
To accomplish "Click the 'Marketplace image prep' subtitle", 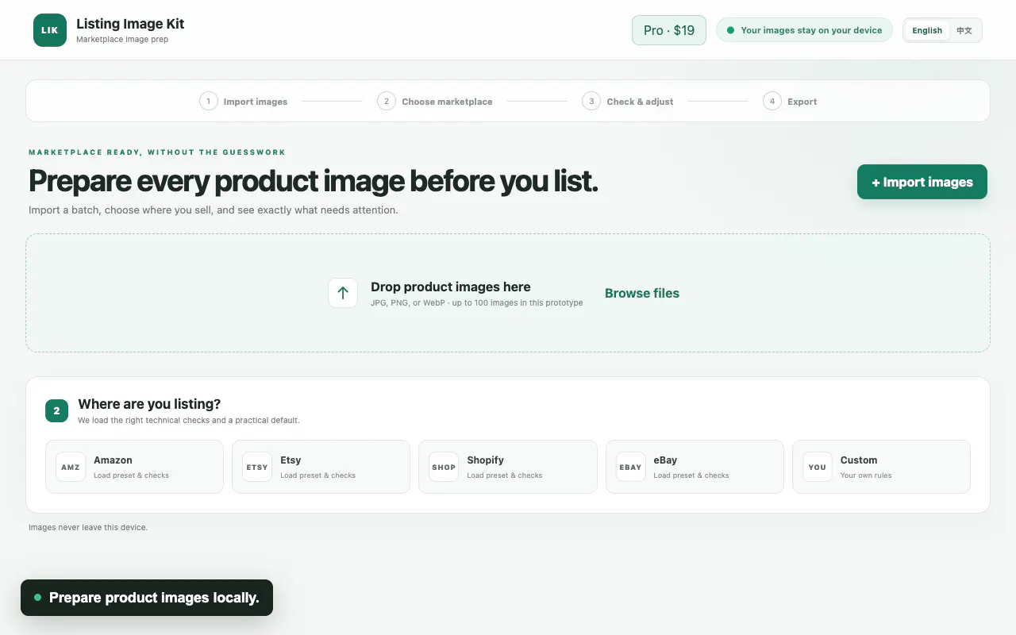I will 122,39.
